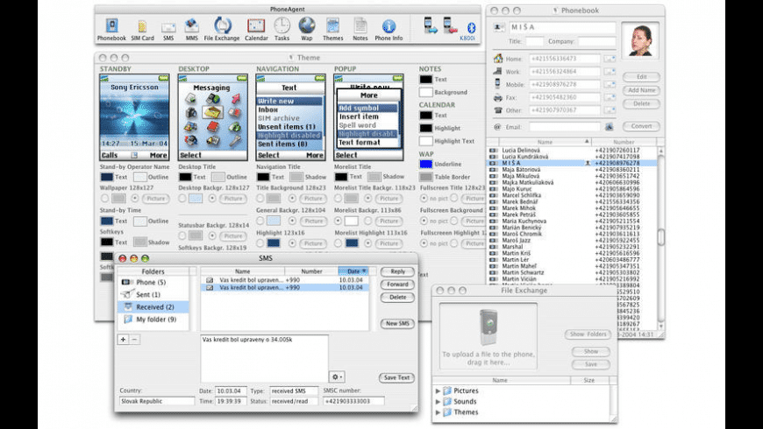Click the SIM Card toolbar icon
This screenshot has width=763, height=429.
point(143,27)
